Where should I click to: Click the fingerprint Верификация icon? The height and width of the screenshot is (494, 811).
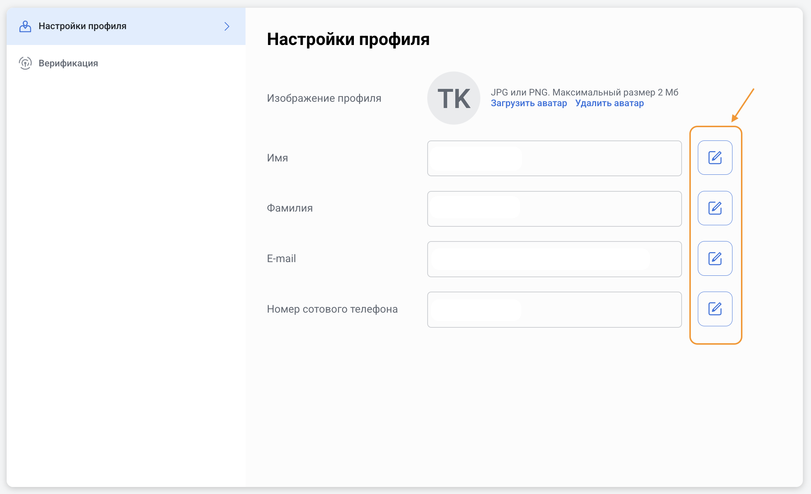25,63
